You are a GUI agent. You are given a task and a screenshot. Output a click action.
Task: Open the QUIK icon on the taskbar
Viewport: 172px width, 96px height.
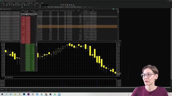(42, 94)
